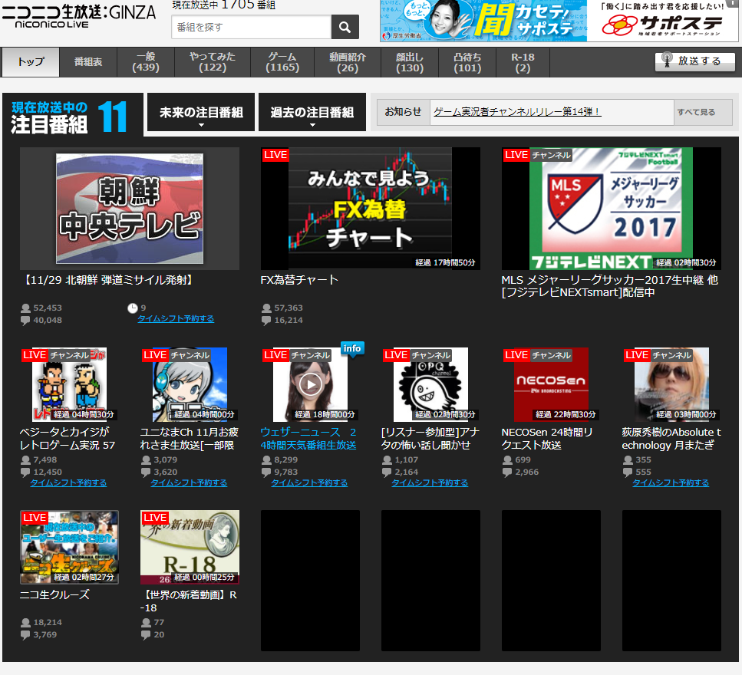Play the weather news thumbnail
Image resolution: width=742 pixels, height=675 pixels.
click(311, 384)
